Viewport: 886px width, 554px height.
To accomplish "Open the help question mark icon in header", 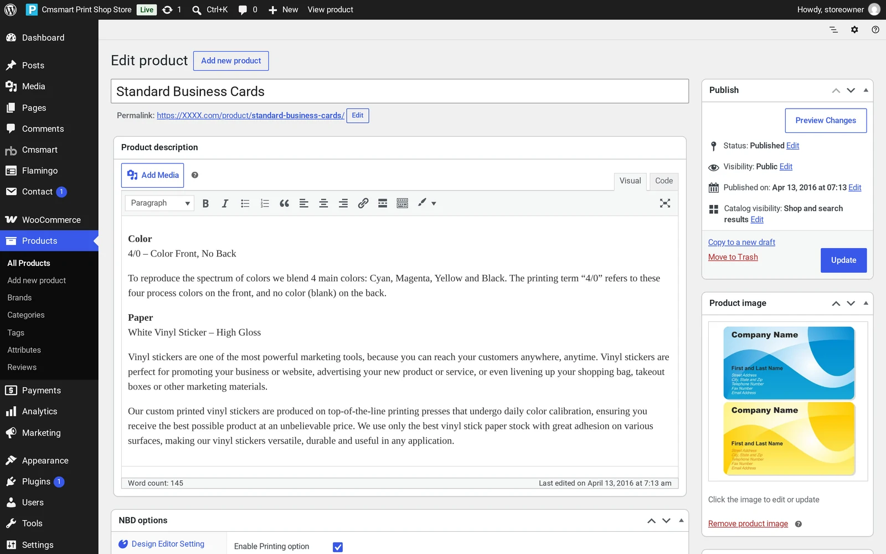I will pos(875,30).
